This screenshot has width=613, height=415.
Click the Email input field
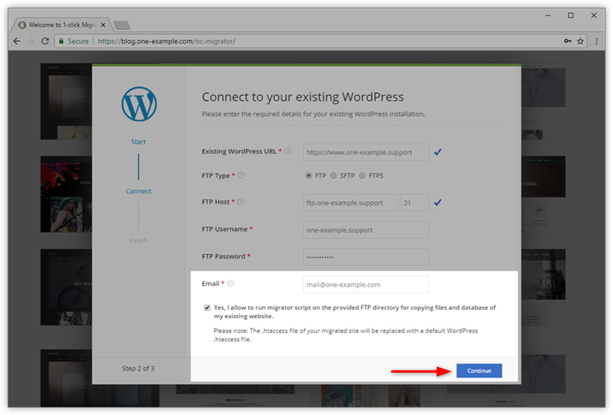click(366, 284)
